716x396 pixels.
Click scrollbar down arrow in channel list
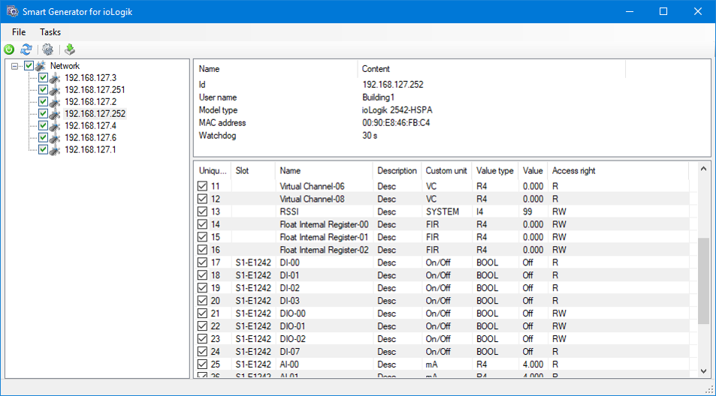pos(703,370)
